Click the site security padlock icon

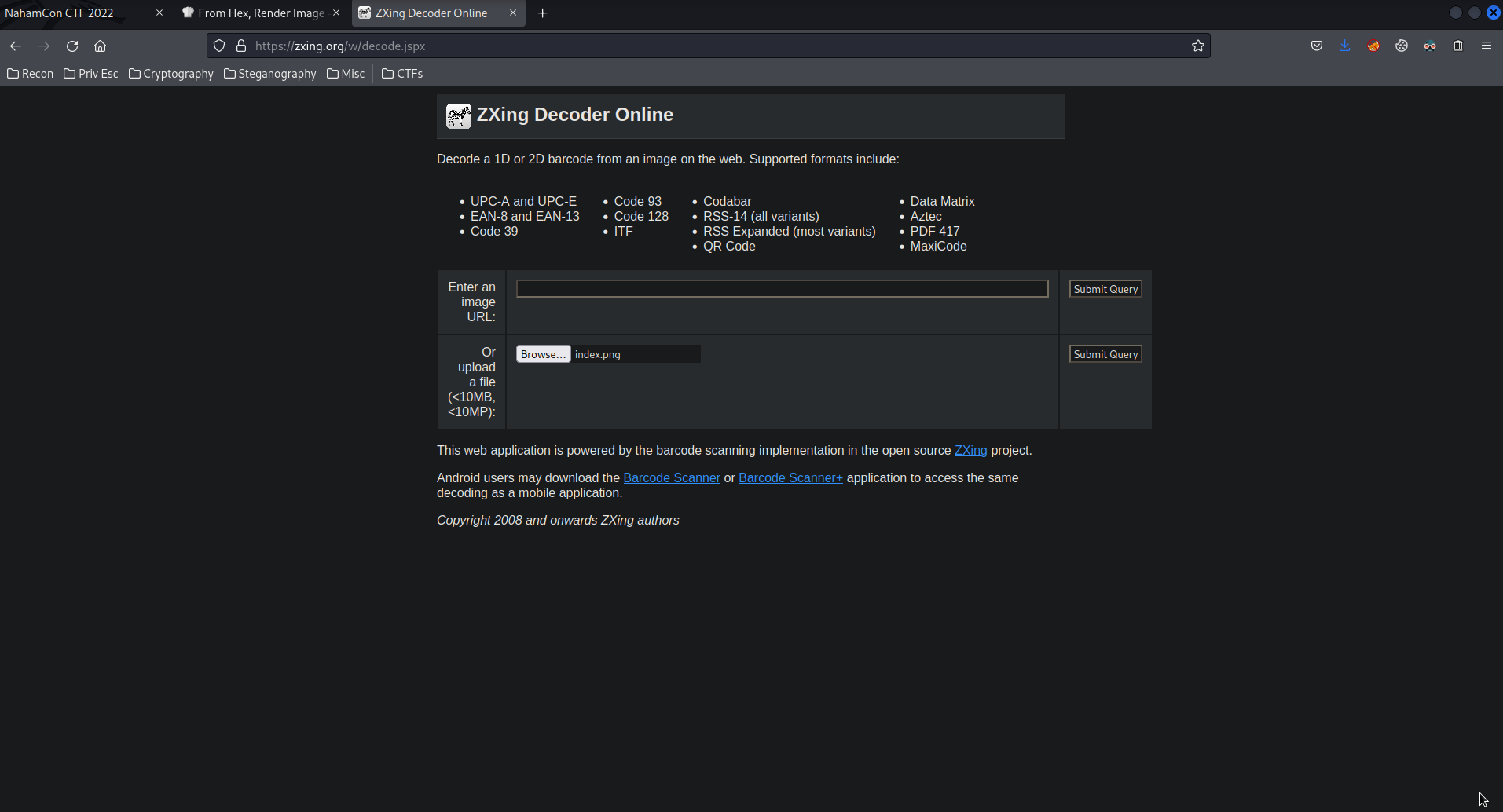tap(241, 46)
